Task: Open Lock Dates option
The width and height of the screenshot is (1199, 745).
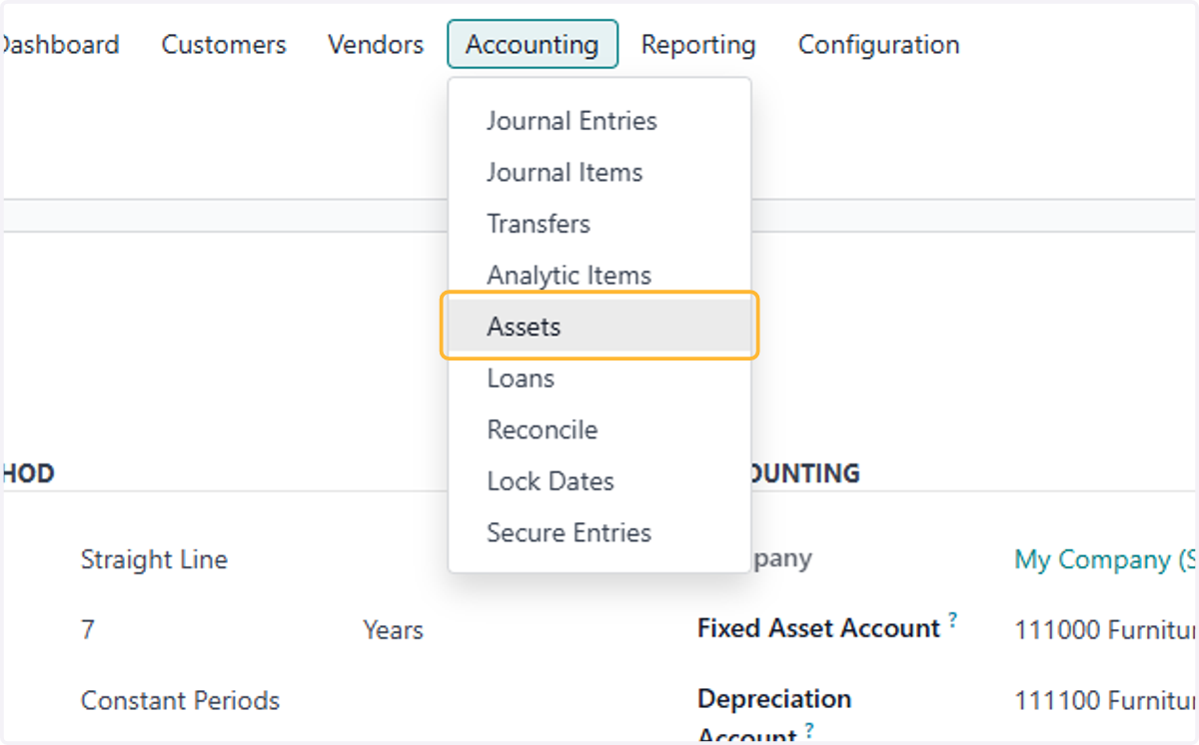Action: pos(599,481)
